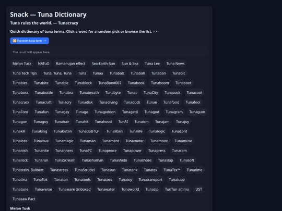Select the TunaTok chip

41,180
